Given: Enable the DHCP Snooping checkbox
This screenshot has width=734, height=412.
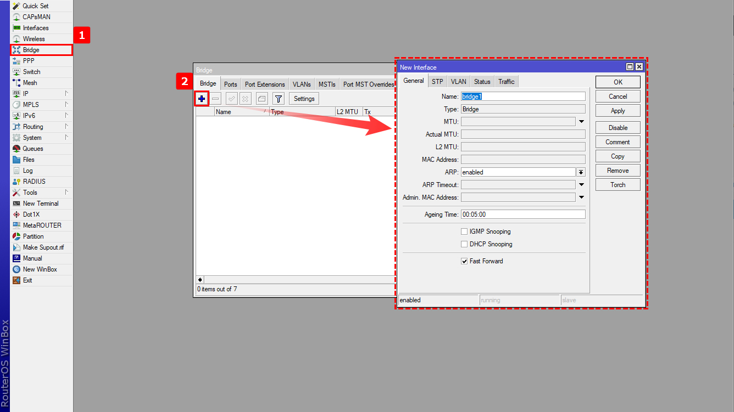Looking at the screenshot, I should (464, 244).
